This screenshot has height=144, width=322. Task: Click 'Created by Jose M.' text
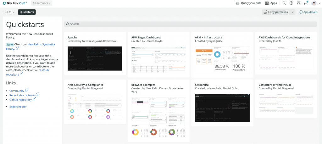(x=270, y=41)
